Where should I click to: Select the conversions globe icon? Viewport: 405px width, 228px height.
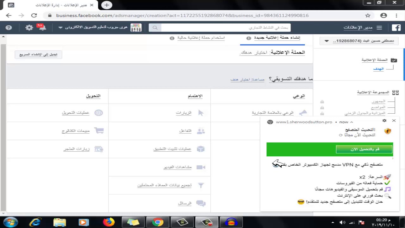pyautogui.click(x=99, y=113)
